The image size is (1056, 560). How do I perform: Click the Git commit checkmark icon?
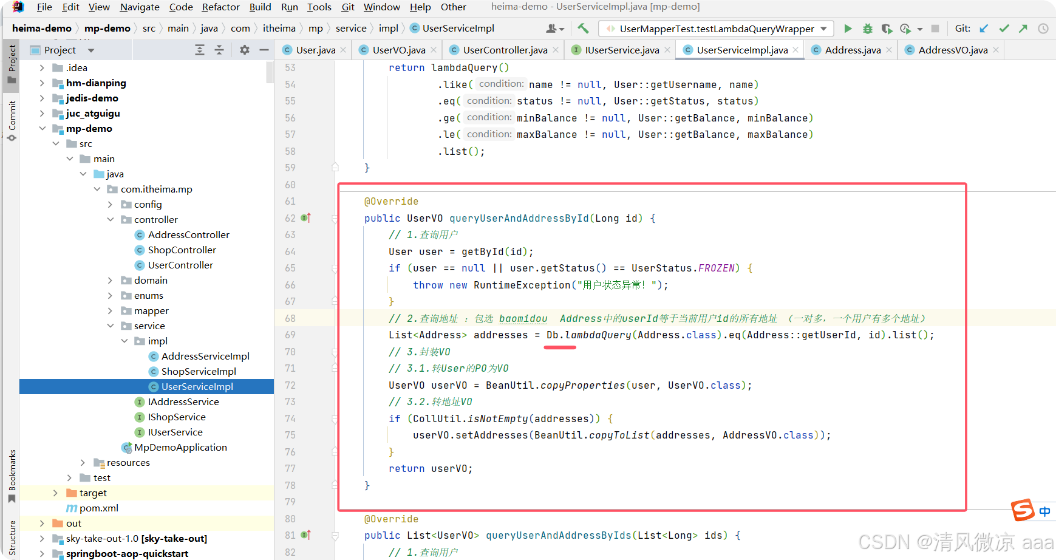tap(1004, 29)
